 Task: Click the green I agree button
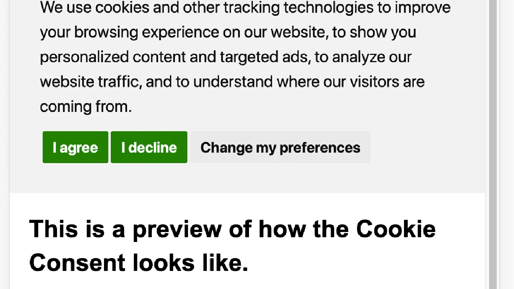tap(75, 147)
